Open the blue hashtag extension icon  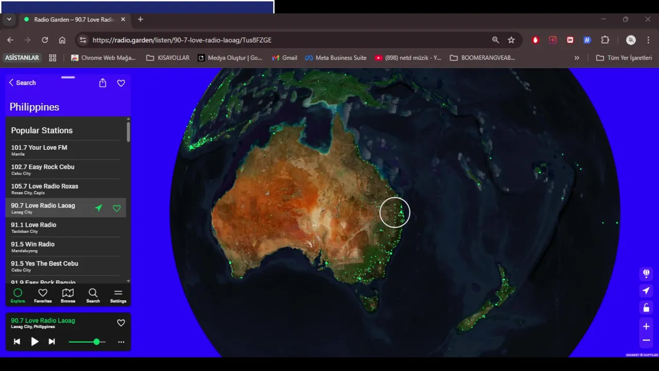[x=587, y=40]
